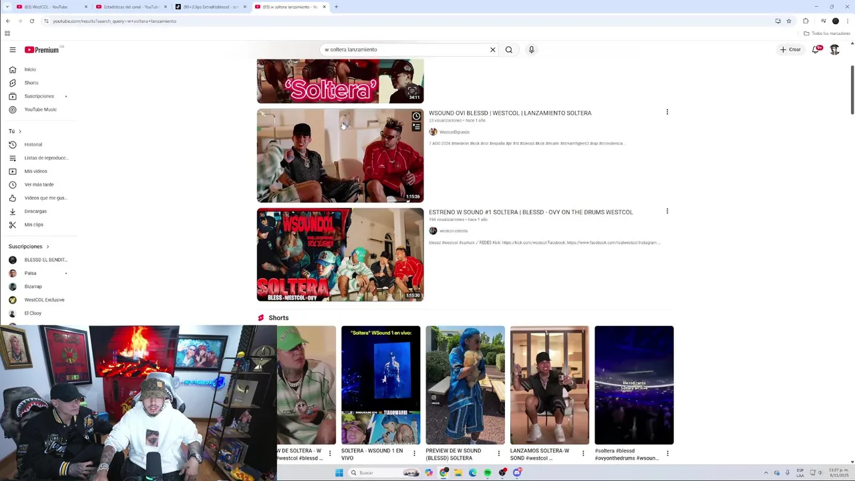Expand the Tú section chevron
The width and height of the screenshot is (855, 481).
[20, 131]
